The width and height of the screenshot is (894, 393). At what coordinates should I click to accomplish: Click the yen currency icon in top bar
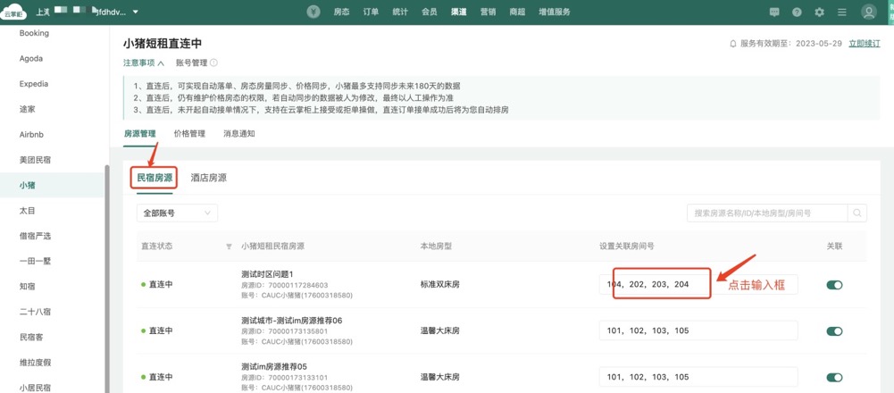point(313,13)
